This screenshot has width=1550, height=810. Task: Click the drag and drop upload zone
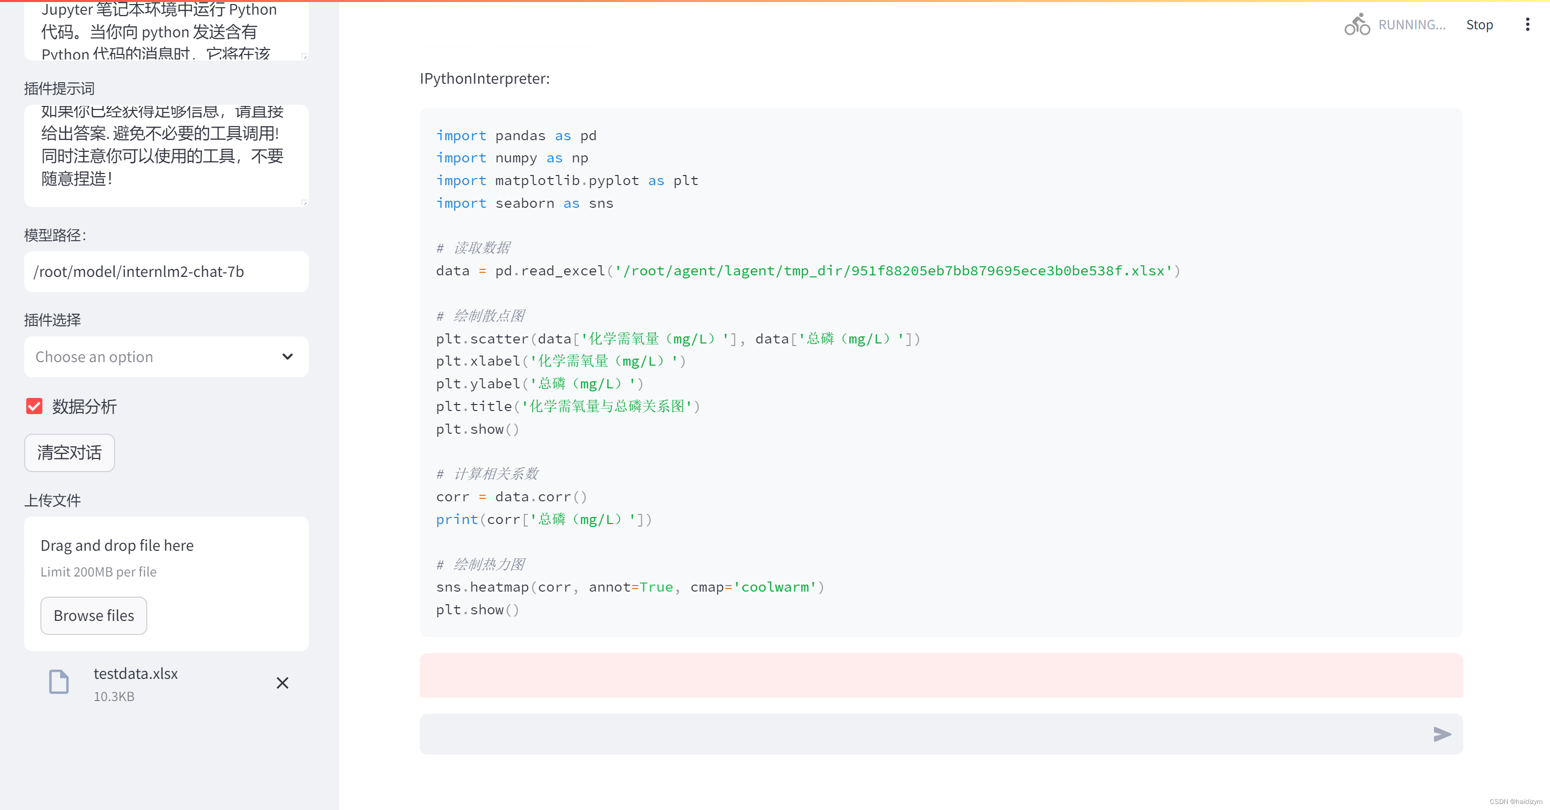coord(166,584)
